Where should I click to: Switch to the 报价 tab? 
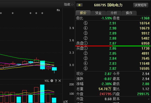point(83,13)
